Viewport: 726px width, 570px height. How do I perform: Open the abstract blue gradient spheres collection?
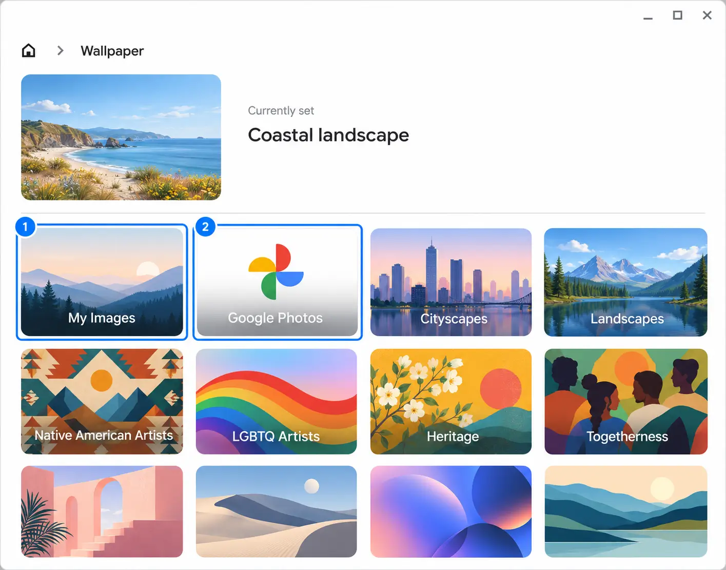click(x=451, y=512)
